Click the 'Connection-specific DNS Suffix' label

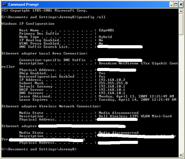53,60
